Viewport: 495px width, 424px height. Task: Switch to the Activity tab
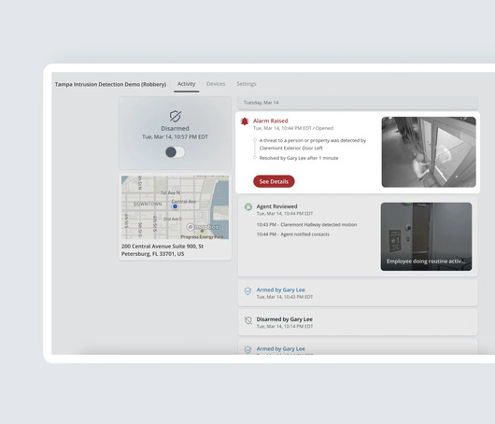tap(186, 84)
